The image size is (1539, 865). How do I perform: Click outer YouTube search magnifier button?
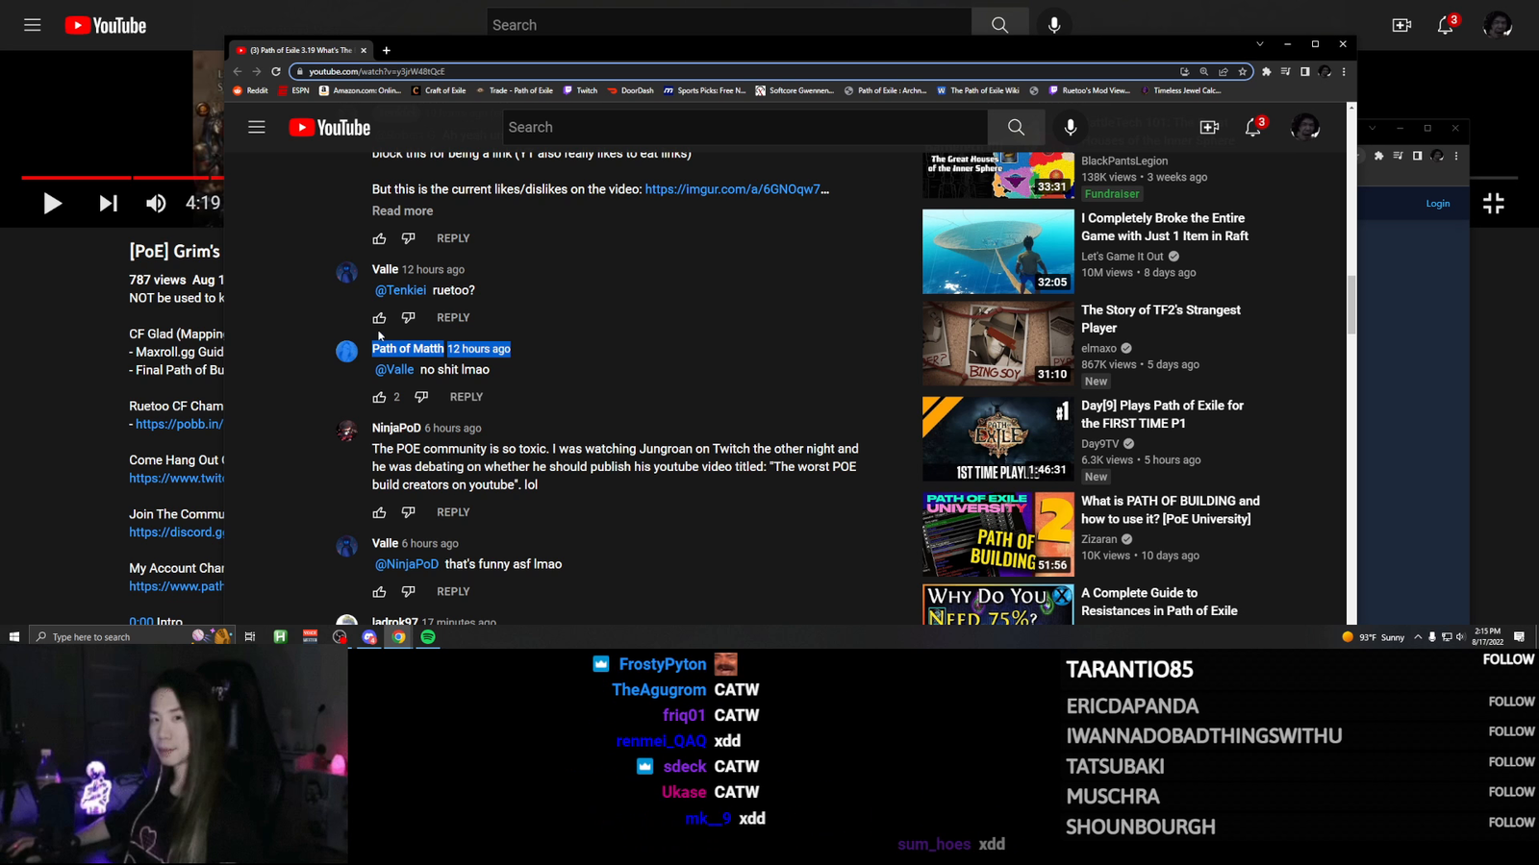point(1000,25)
